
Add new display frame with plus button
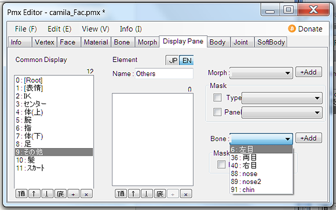pyautogui.click(x=74, y=194)
